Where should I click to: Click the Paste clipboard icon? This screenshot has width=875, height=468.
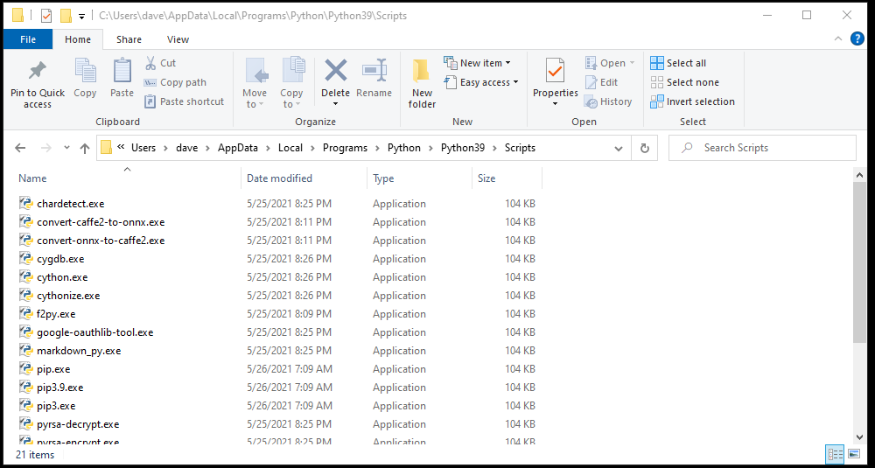[122, 71]
